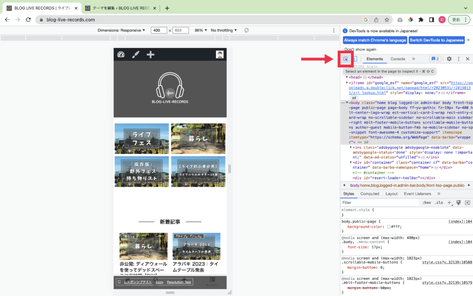Image resolution: width=473 pixels, height=296 pixels.
Task: Toggle the :hov element state panel
Action: (426, 203)
